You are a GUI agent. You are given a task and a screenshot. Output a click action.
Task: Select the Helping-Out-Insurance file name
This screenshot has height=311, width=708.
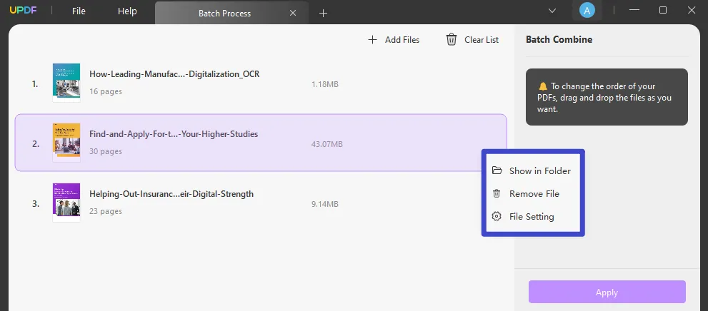[171, 194]
